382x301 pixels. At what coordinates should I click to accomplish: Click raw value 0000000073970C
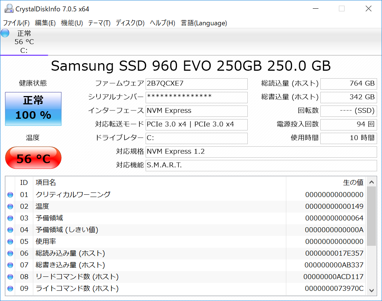tap(334, 289)
